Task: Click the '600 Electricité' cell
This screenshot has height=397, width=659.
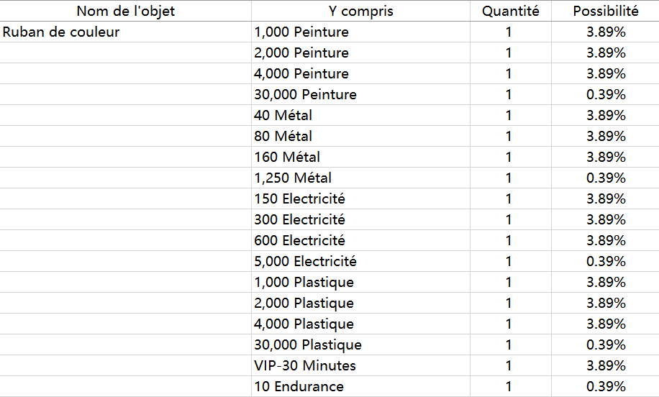Action: coord(360,240)
